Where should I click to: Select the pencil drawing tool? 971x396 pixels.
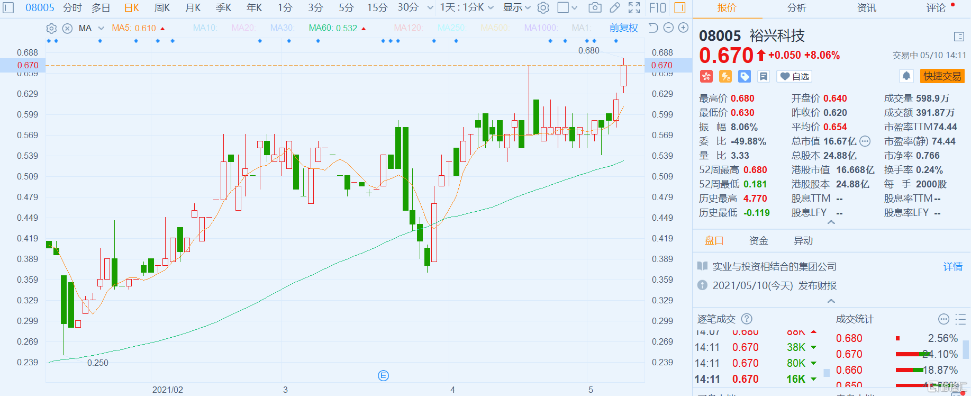[x=614, y=7]
